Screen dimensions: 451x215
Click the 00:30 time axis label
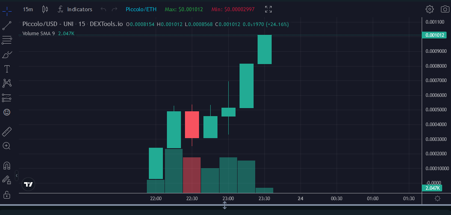(337, 198)
